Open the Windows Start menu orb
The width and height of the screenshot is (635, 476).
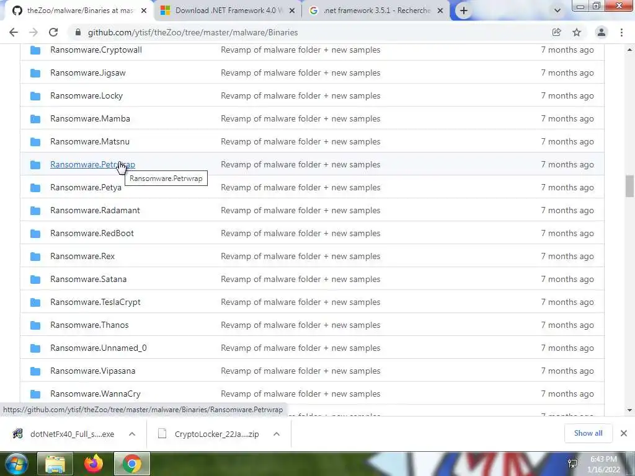pos(16,464)
